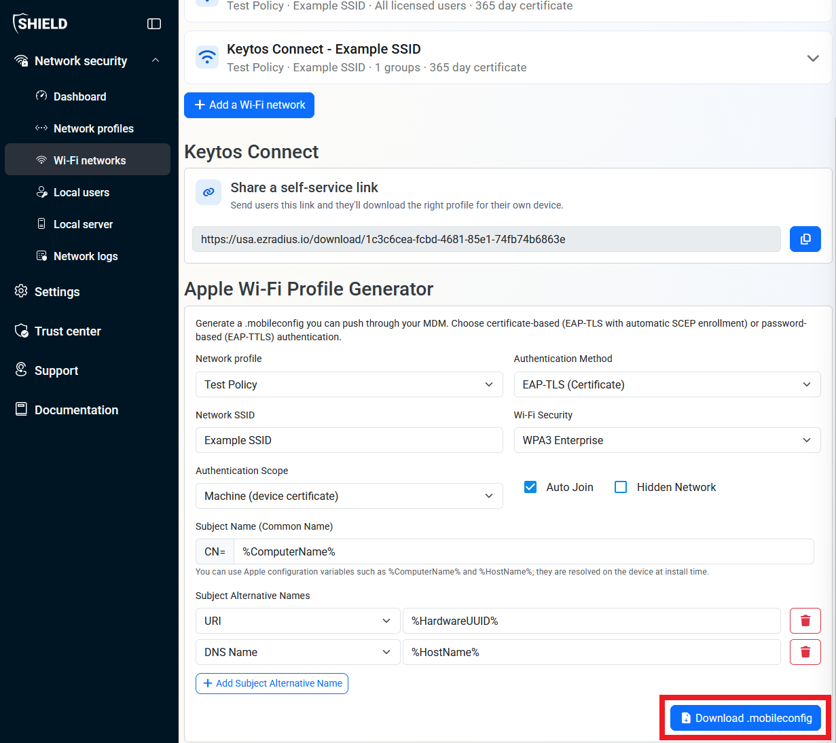
Task: Click Download .mobileconfig button
Action: pyautogui.click(x=746, y=718)
